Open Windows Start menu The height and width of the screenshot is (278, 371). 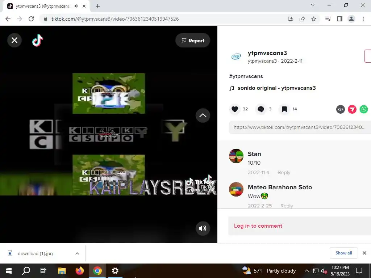click(9, 271)
